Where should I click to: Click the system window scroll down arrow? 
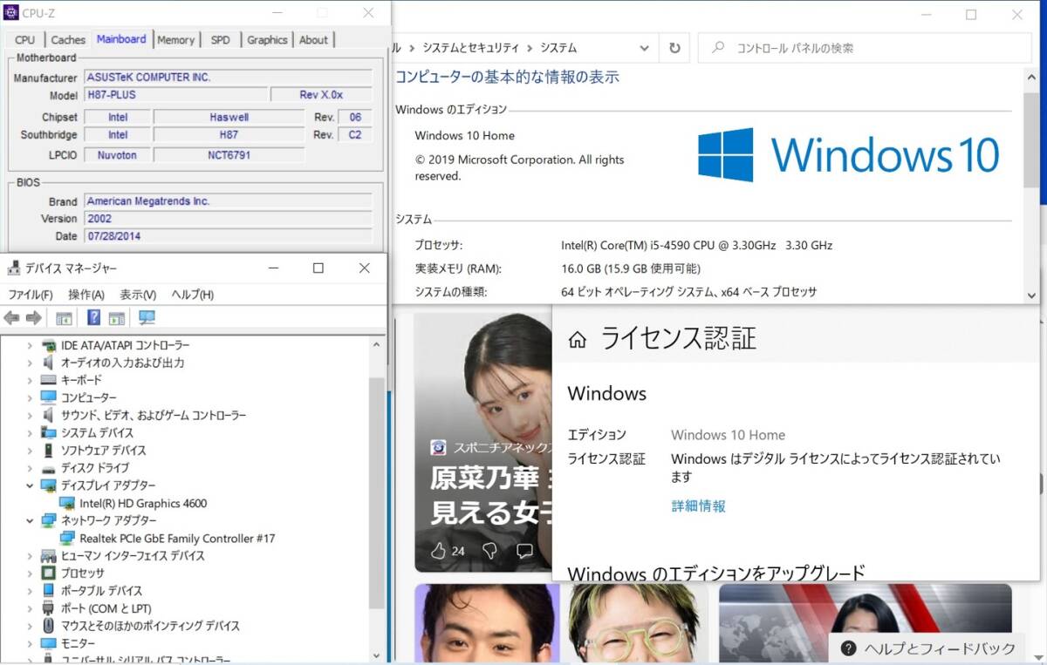1032,295
